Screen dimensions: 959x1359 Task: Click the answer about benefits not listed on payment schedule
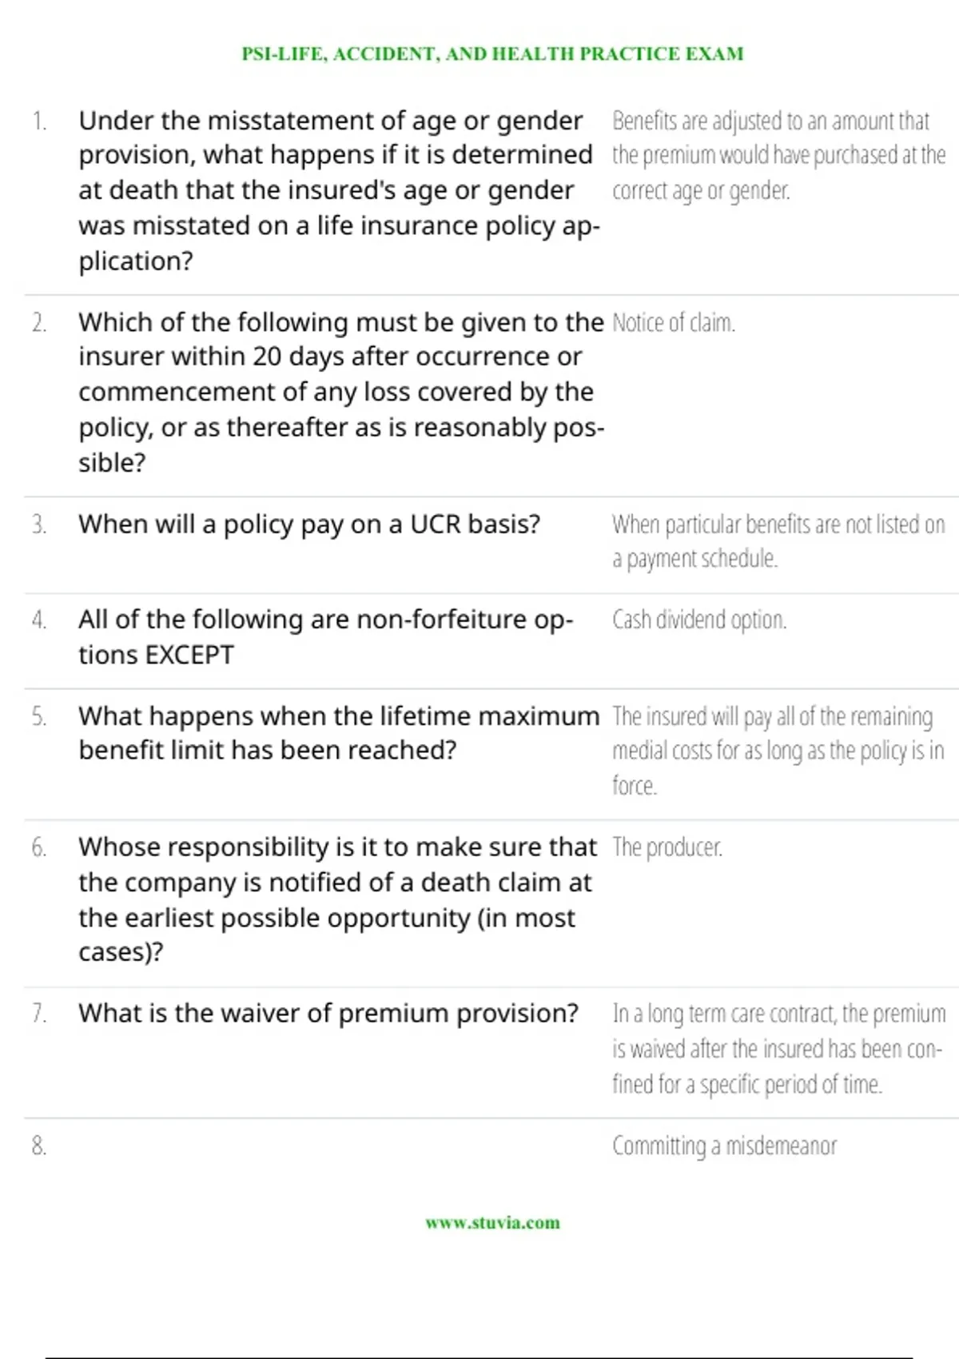point(778,541)
